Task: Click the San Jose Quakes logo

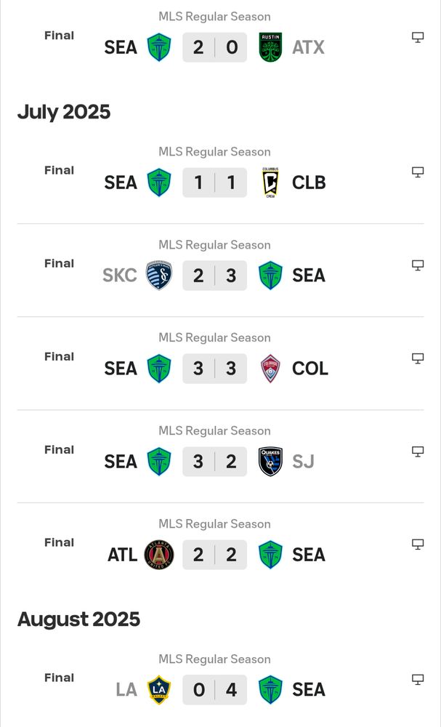Action: (x=270, y=462)
